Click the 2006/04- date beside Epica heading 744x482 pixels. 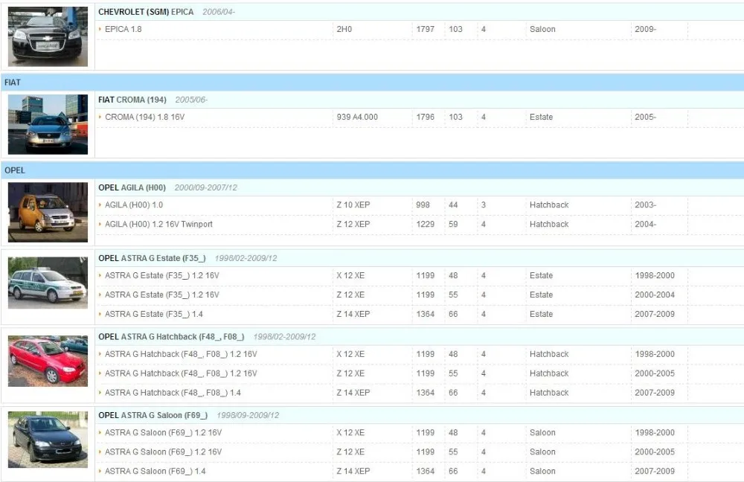[x=219, y=12]
